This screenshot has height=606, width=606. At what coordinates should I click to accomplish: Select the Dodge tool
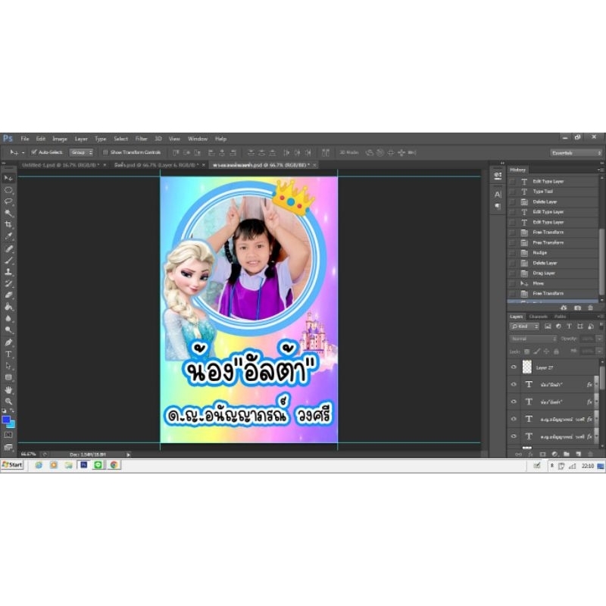tap(8, 330)
